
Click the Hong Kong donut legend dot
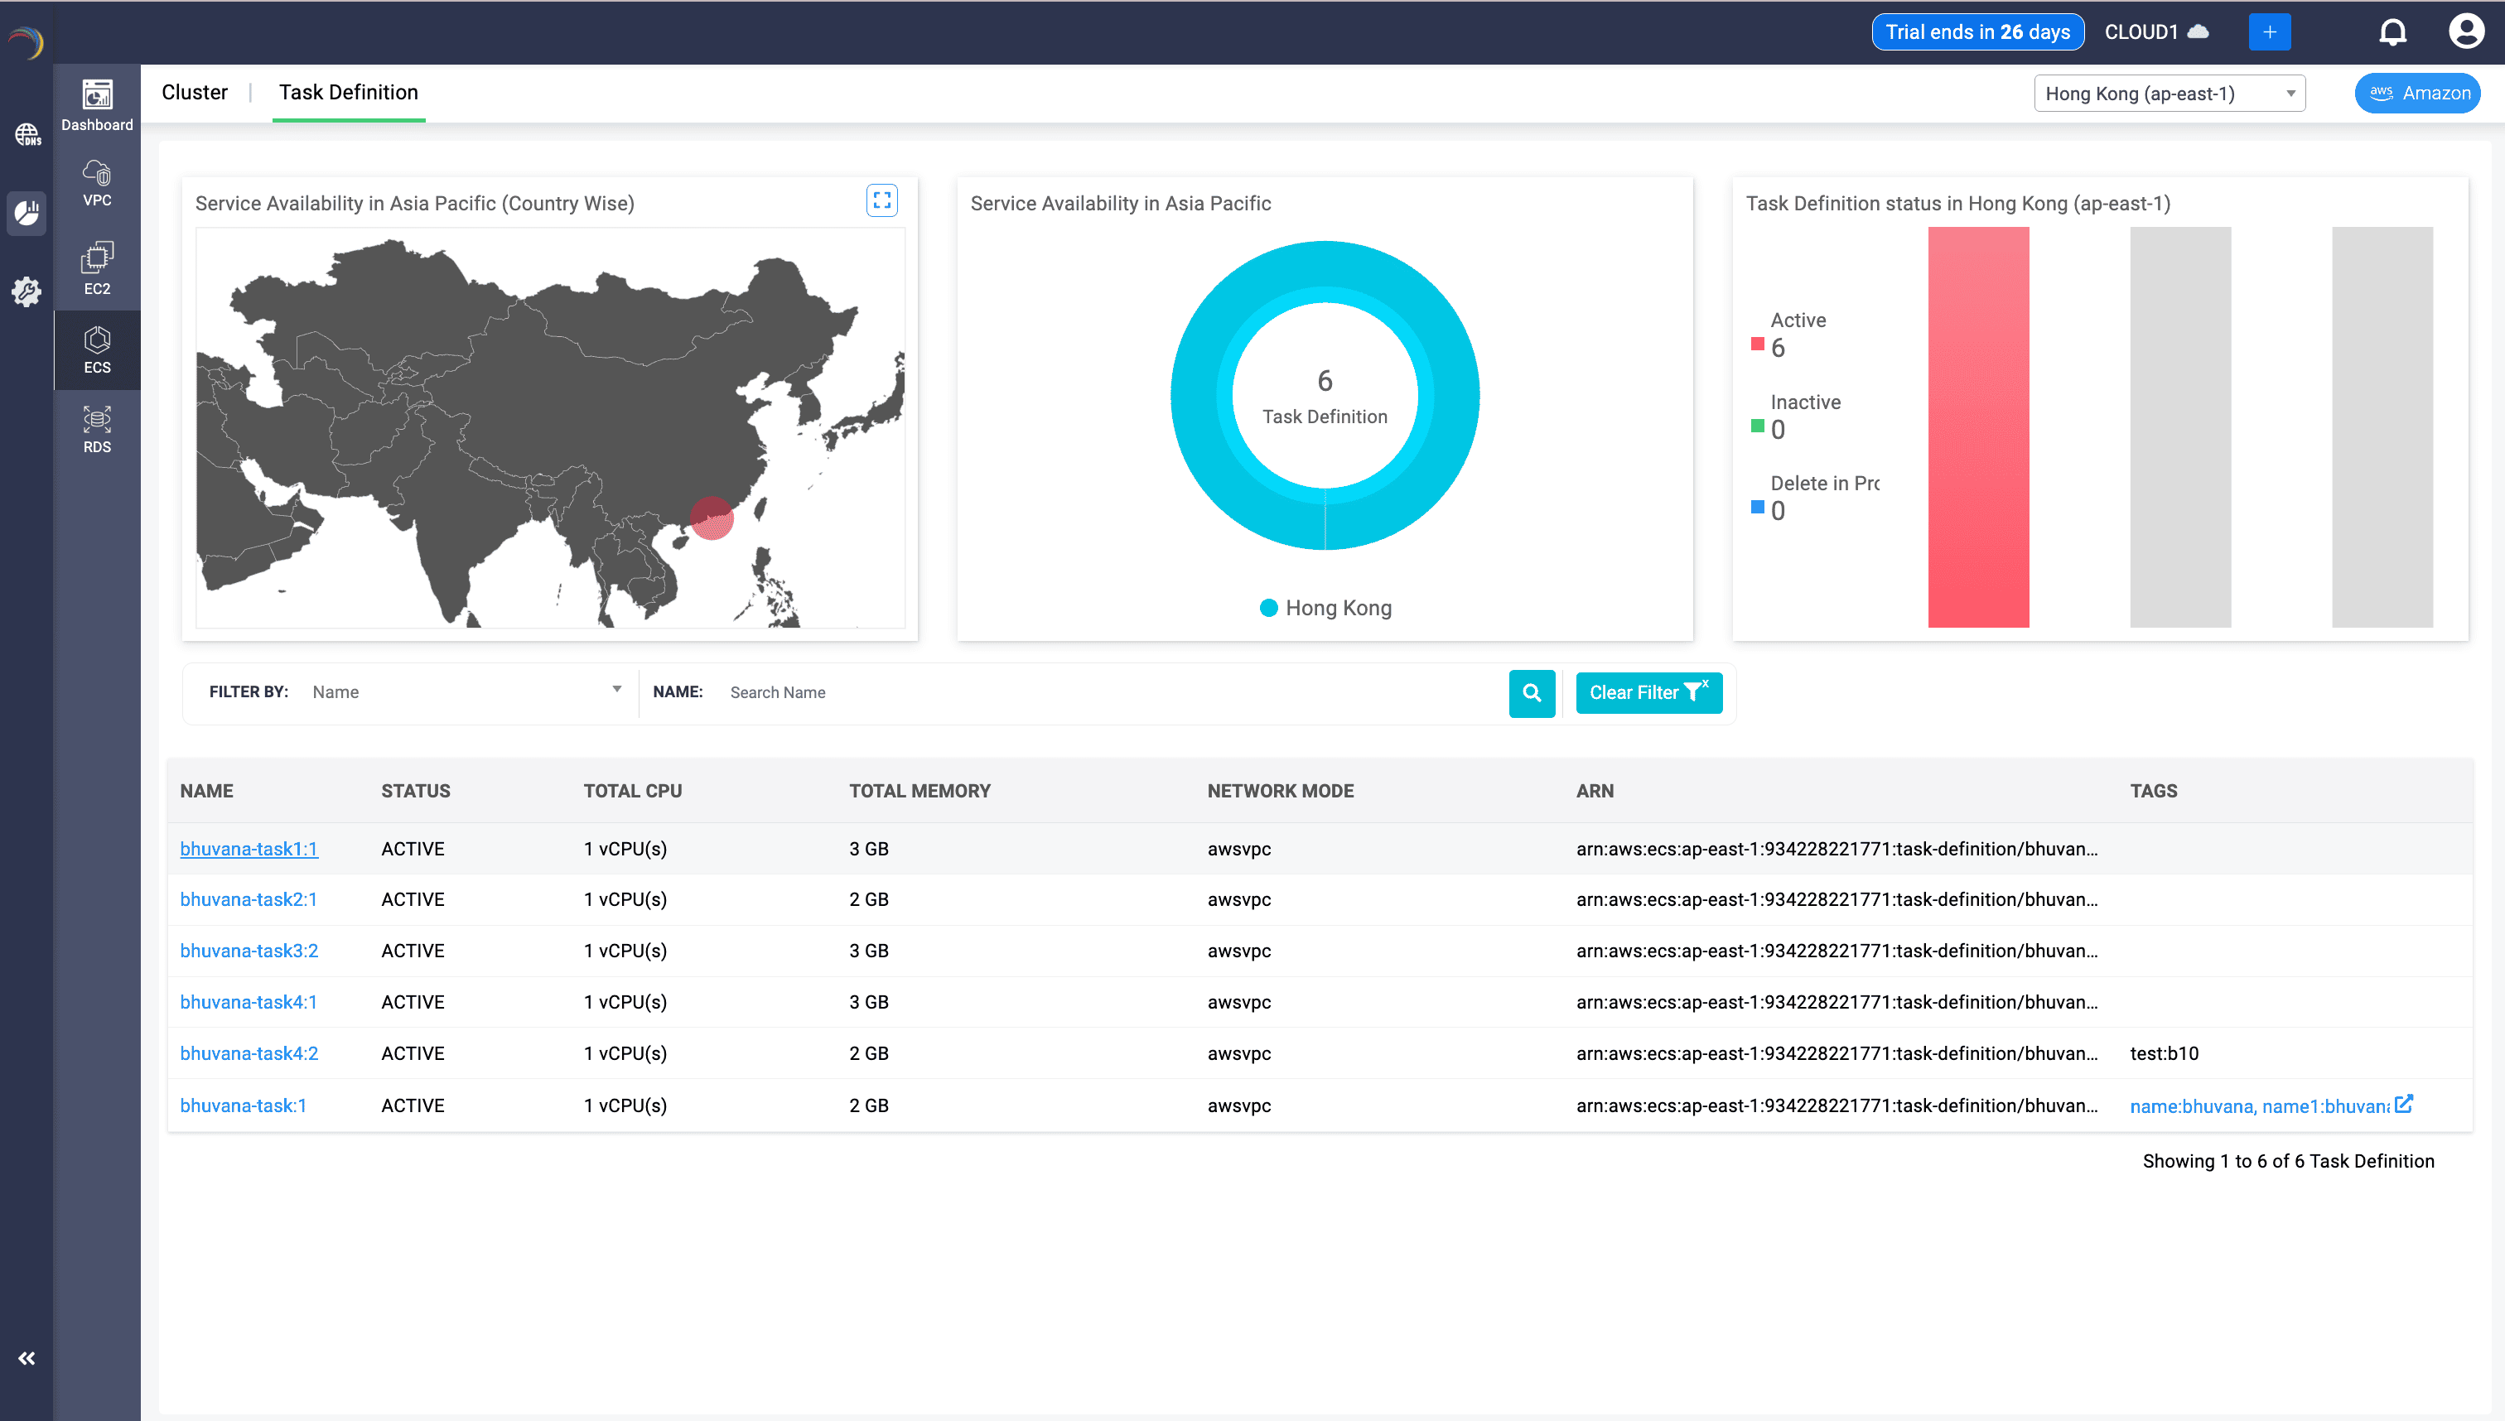coord(1268,607)
